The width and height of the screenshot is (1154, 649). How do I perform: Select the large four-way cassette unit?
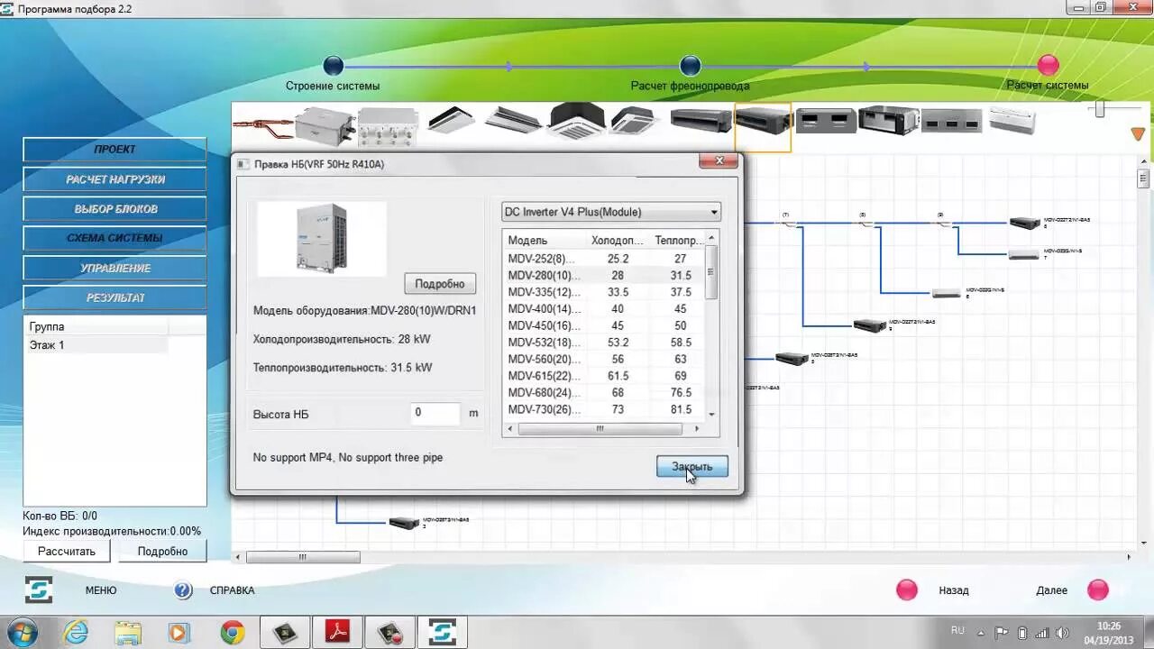pos(576,121)
